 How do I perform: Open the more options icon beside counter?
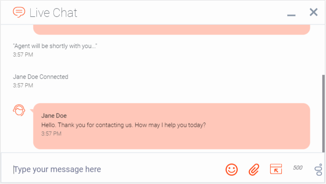(x=317, y=169)
